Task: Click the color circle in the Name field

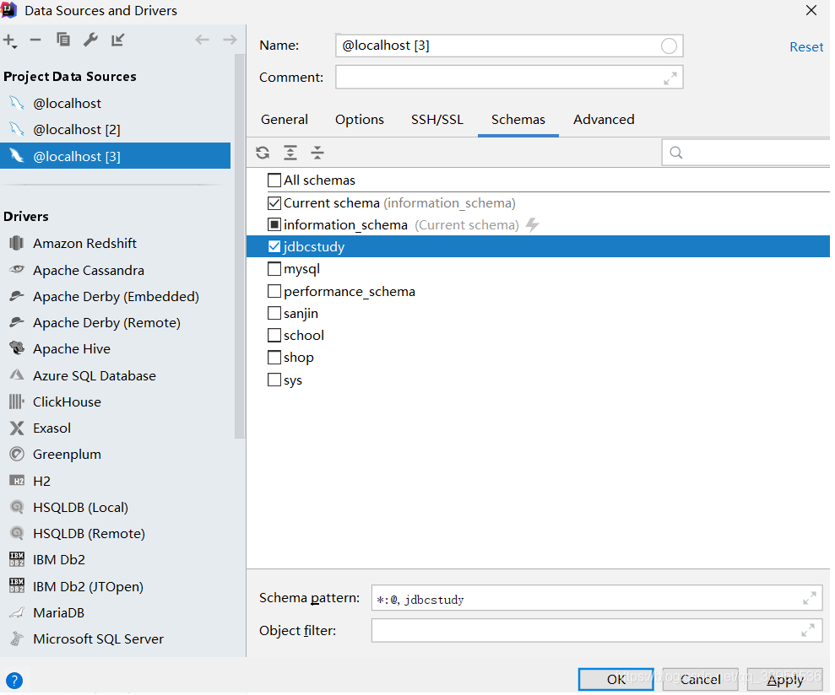Action: click(x=669, y=46)
